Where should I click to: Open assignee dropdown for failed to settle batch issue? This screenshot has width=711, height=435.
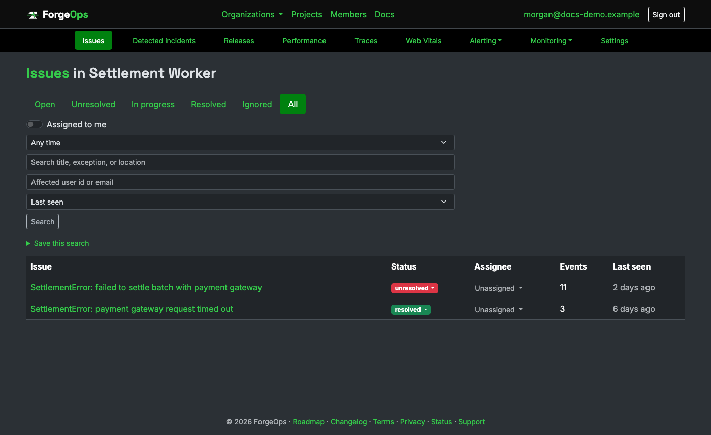click(x=499, y=288)
